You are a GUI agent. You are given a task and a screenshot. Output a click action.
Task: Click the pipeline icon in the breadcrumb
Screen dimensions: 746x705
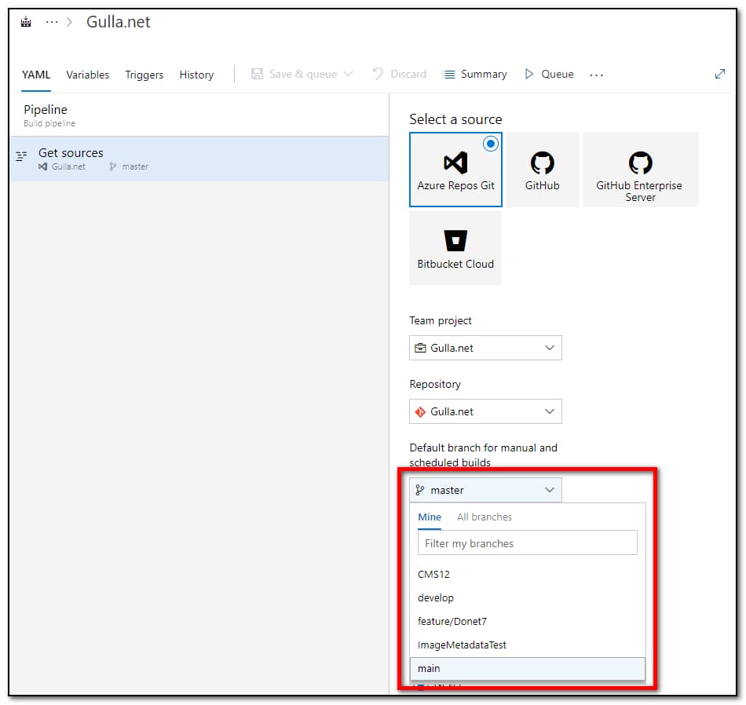coord(26,22)
